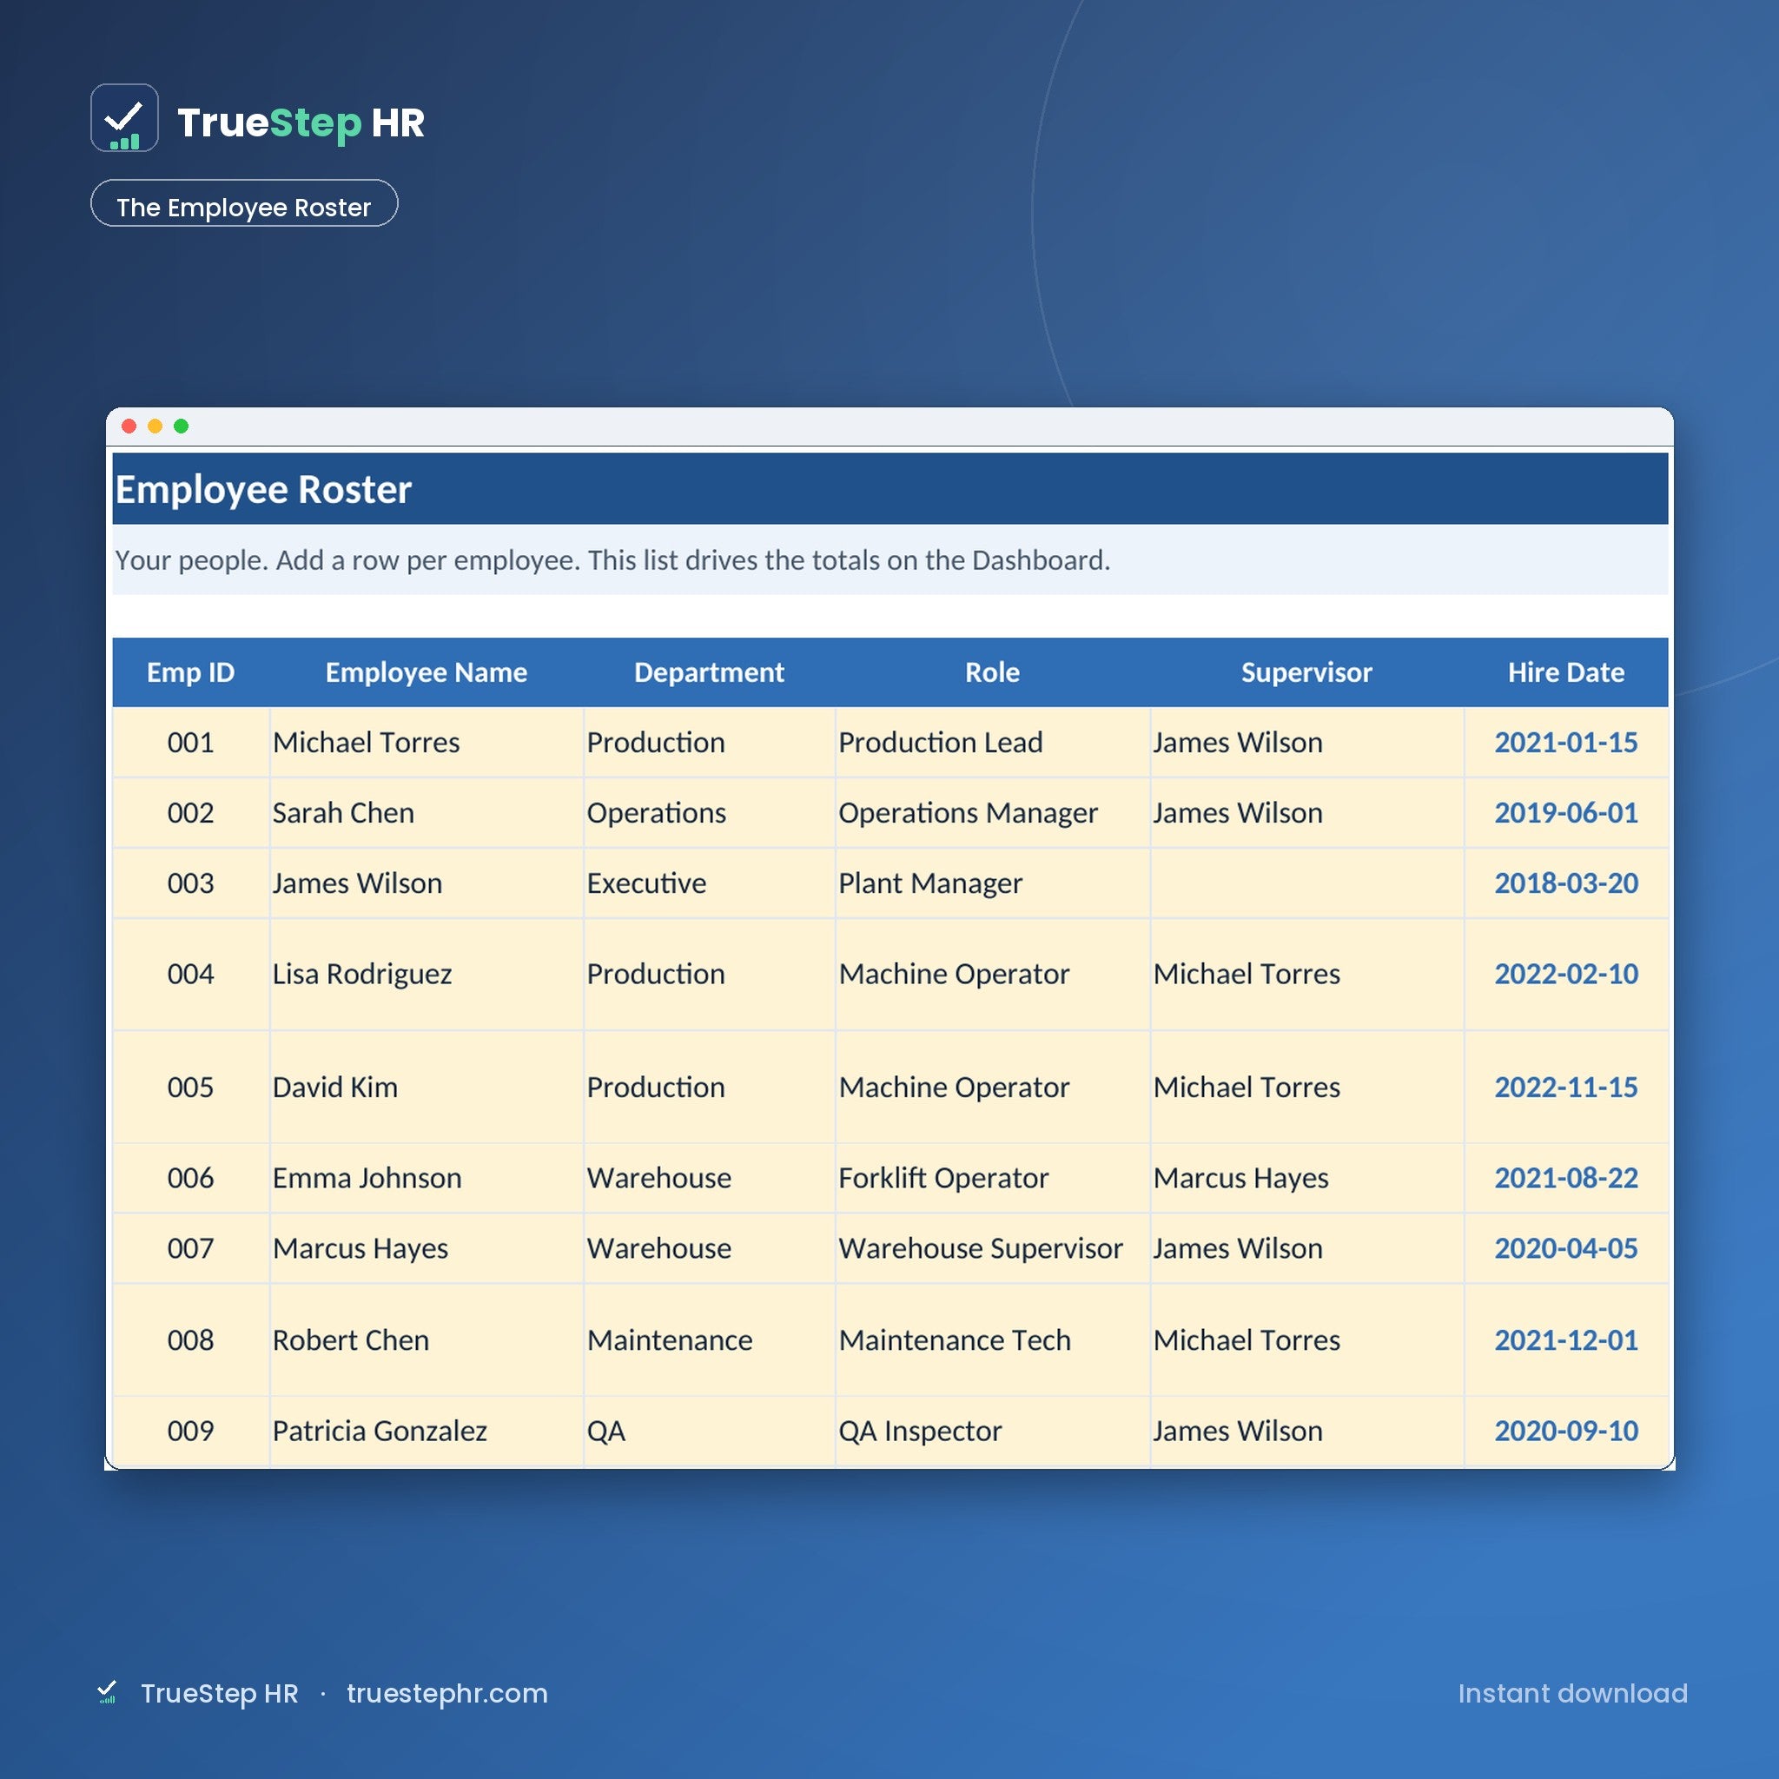The height and width of the screenshot is (1779, 1779).
Task: Select the "Executive" department cell
Action: click(x=709, y=883)
